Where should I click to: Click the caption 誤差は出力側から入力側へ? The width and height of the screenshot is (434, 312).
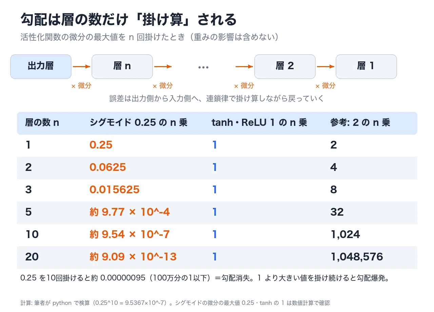click(x=217, y=99)
